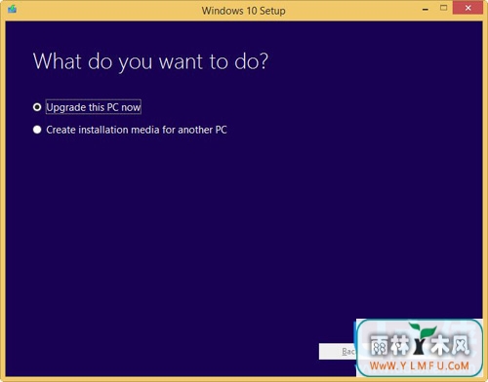Click the Back button partly hidden by watermark
Screen dimensions: 488x382
point(338,351)
